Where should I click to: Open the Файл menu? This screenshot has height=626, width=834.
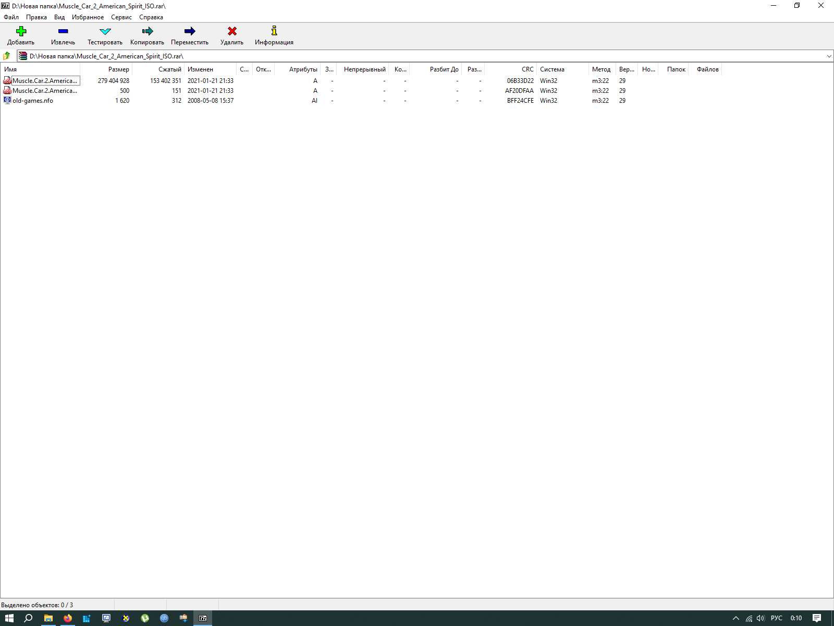pos(11,17)
